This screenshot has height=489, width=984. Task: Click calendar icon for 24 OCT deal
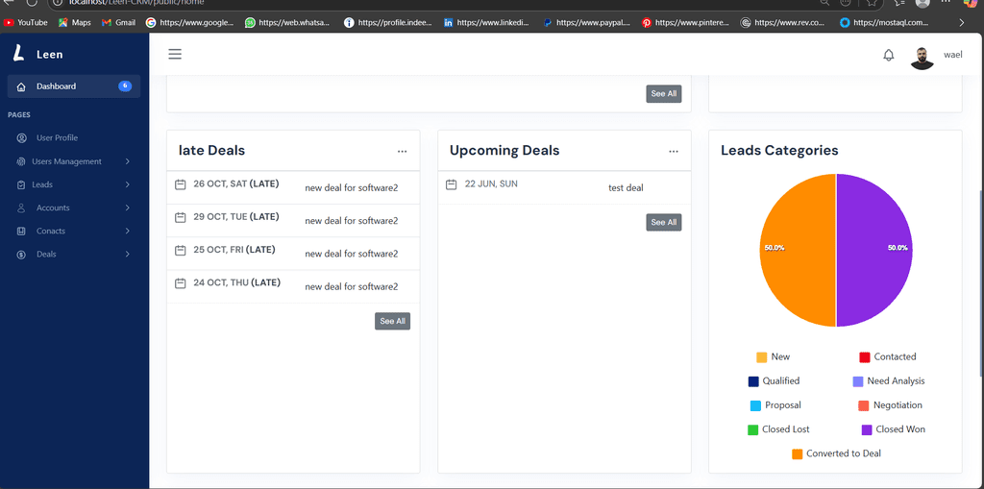point(180,283)
